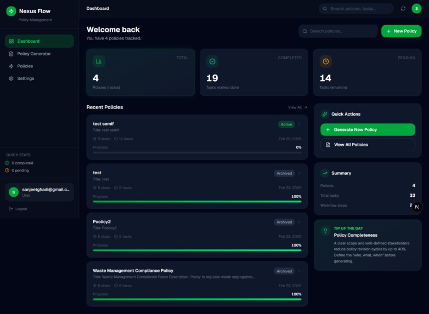Viewport: 429px width, 314px height.
Task: Click Archived badge on test policy
Action: coord(284,173)
